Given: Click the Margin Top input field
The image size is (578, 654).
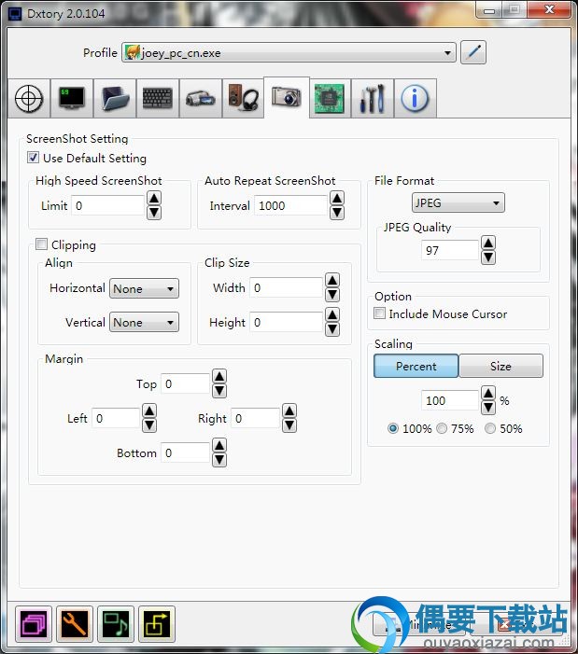Looking at the screenshot, I should tap(186, 383).
